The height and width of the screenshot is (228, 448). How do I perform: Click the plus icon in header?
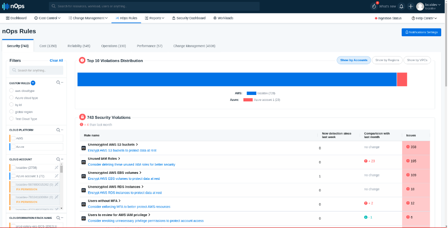pos(410,6)
